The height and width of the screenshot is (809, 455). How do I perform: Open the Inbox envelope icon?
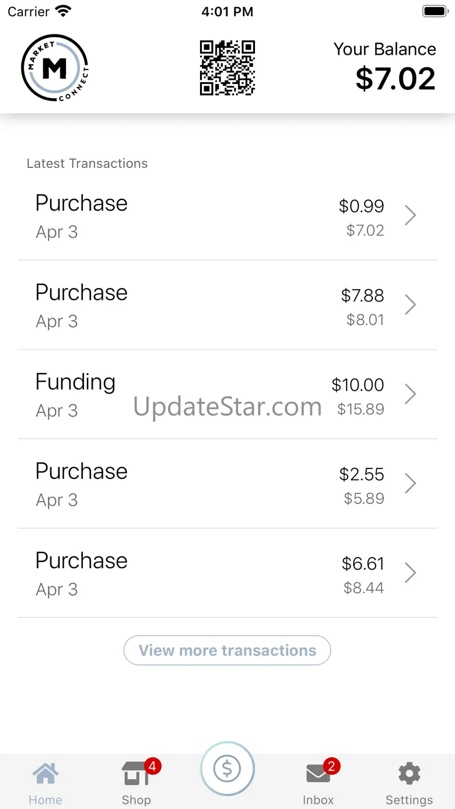318,774
